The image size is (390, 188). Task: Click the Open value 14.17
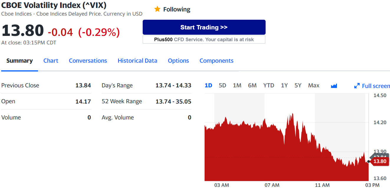83,102
